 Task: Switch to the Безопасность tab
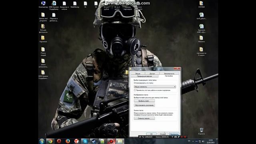pyautogui.click(x=169, y=74)
